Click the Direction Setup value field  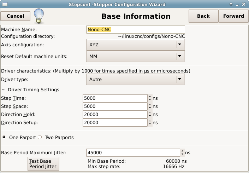tap(115, 123)
